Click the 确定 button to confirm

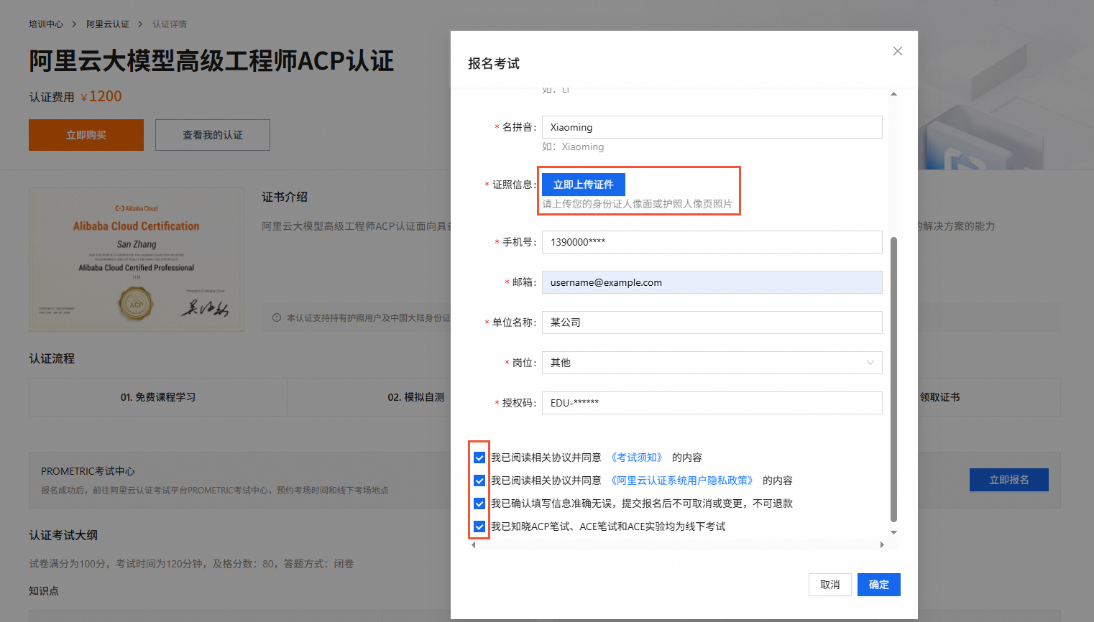point(878,585)
